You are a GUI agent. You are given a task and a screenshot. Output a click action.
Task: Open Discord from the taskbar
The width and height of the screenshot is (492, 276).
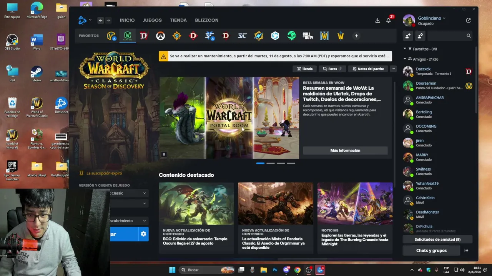pyautogui.click(x=286, y=270)
